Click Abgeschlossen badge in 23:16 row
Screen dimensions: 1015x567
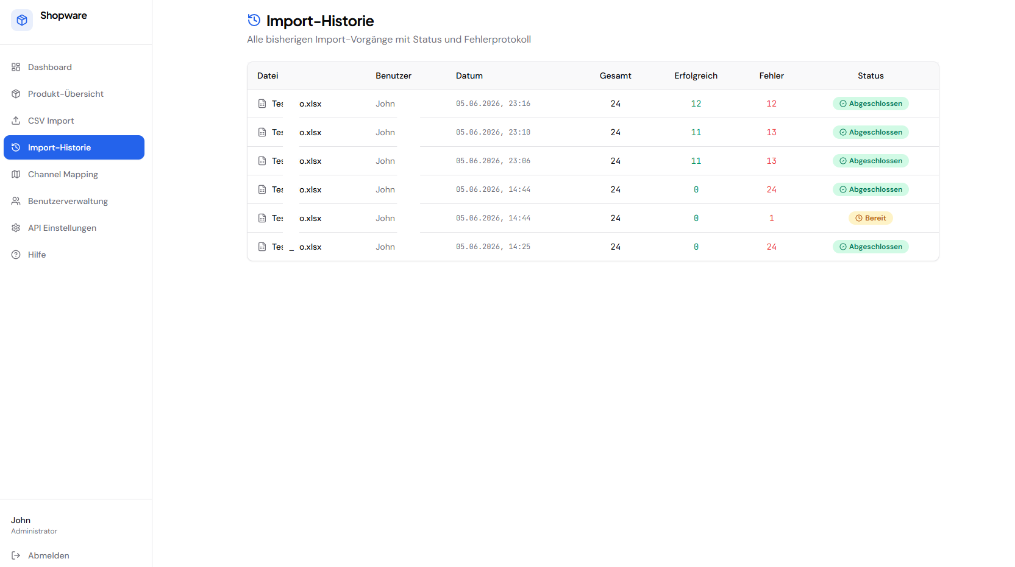[x=871, y=104]
